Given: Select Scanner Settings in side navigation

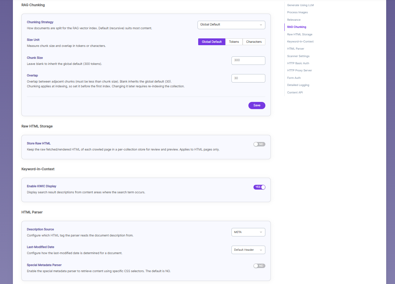Looking at the screenshot, I should [x=298, y=56].
